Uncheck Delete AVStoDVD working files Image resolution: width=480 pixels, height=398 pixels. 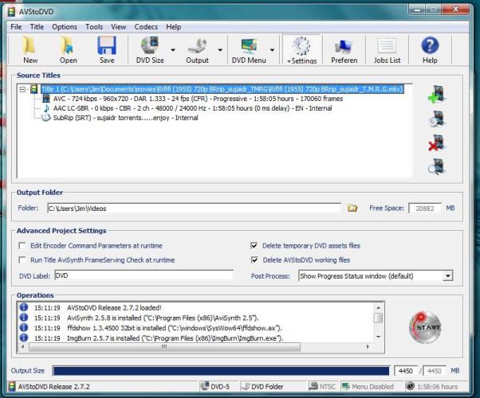coord(254,259)
